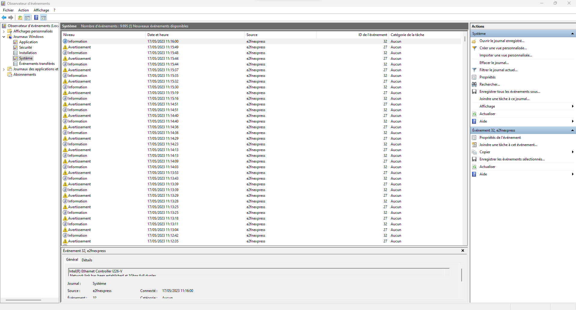576x310 pixels.
Task: Expand the Affichages personnalisés tree node
Action: click(4, 31)
